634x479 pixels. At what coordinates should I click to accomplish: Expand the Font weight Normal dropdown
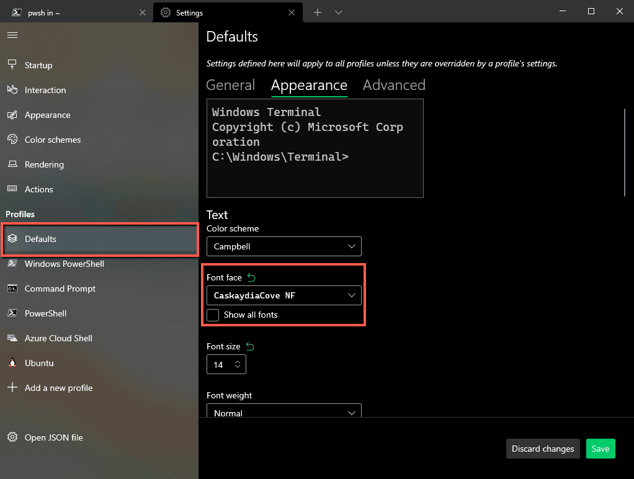tap(284, 412)
